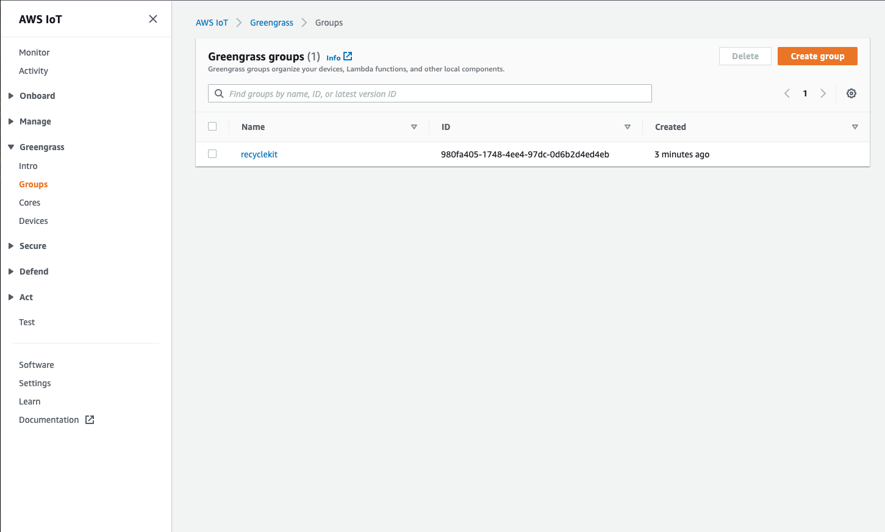Expand the Act section
885x532 pixels.
(11, 297)
